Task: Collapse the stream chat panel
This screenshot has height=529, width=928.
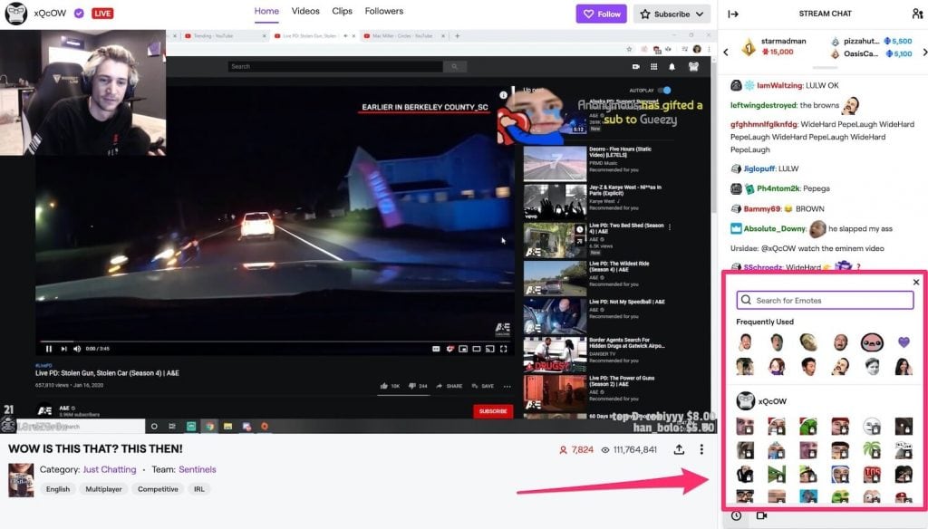Action: click(732, 14)
